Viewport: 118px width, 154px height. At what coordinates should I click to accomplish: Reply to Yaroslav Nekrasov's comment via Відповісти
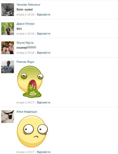tap(44, 14)
